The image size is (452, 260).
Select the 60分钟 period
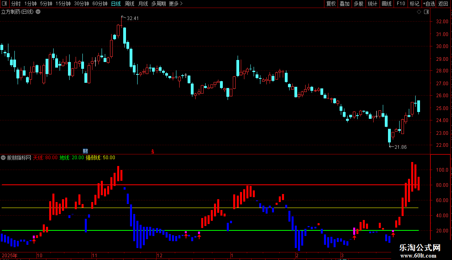point(100,4)
